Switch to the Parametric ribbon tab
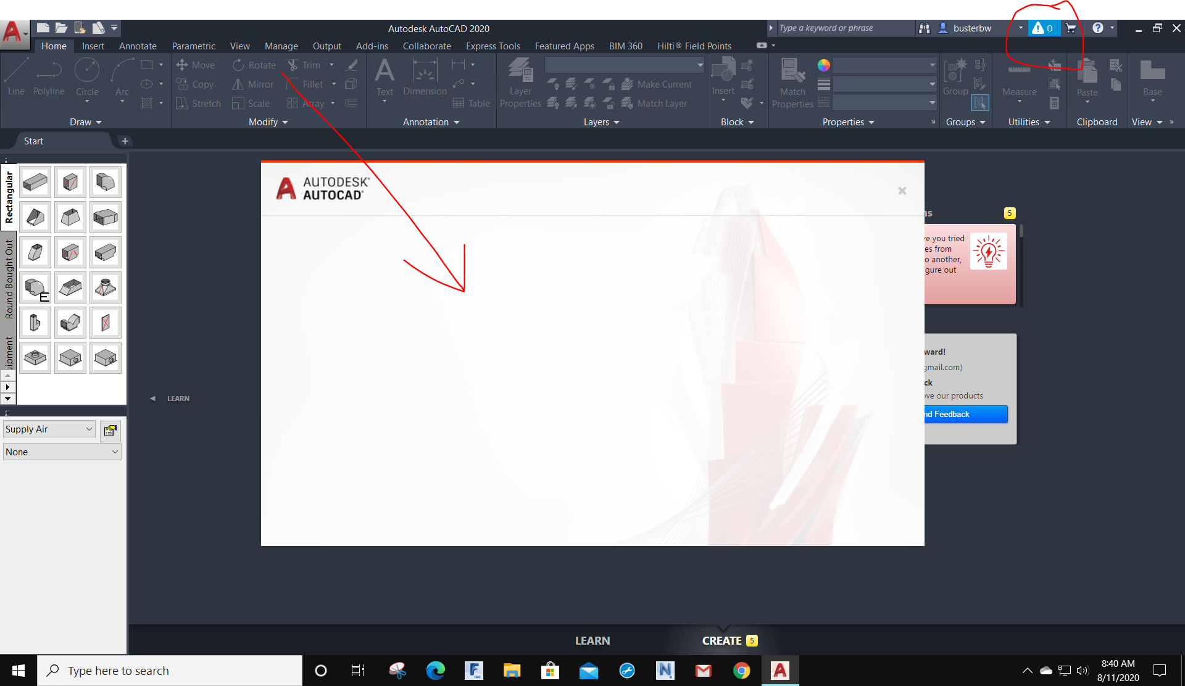1185x686 pixels. [193, 46]
